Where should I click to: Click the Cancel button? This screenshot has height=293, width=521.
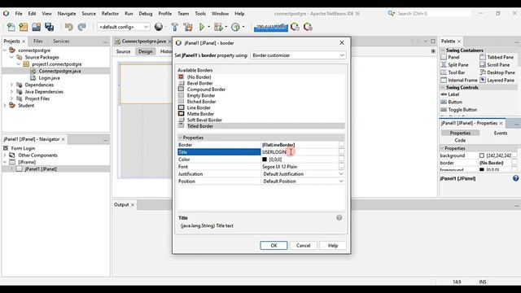pyautogui.click(x=303, y=246)
